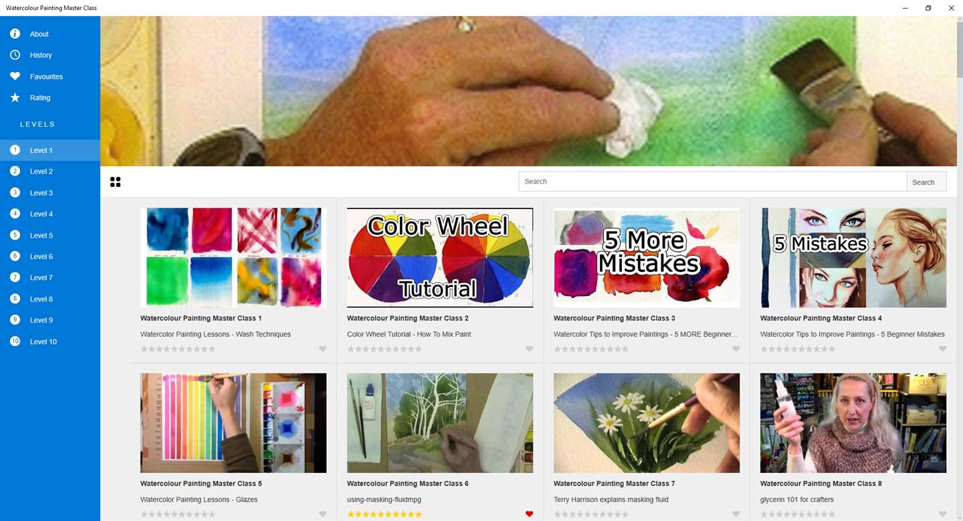Rate Master Class 3 using star bar
The height and width of the screenshot is (521, 963).
[591, 349]
